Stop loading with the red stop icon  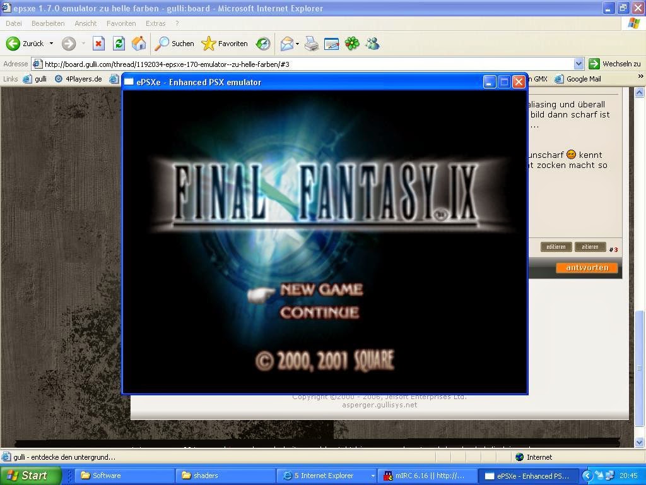98,44
